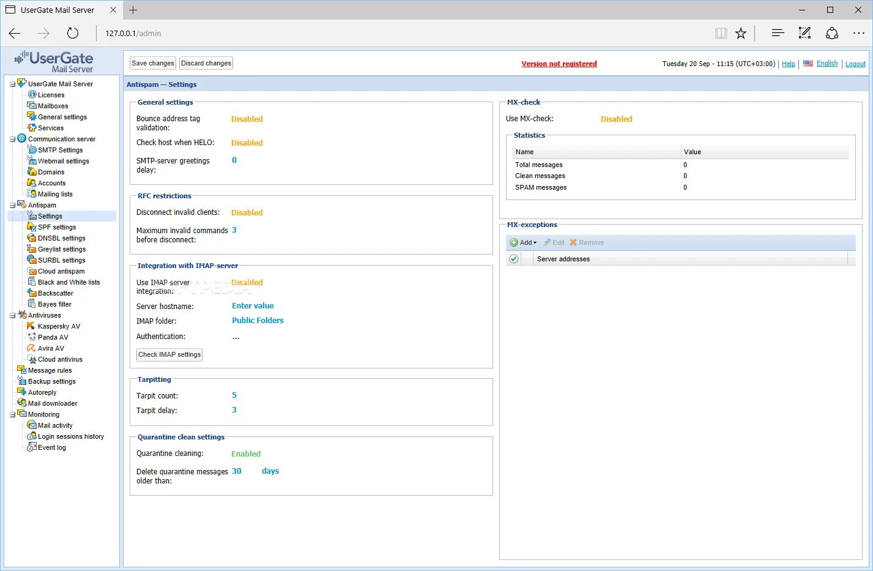Collapse the Communication server tree node
Image resolution: width=873 pixels, height=571 pixels.
click(x=12, y=139)
